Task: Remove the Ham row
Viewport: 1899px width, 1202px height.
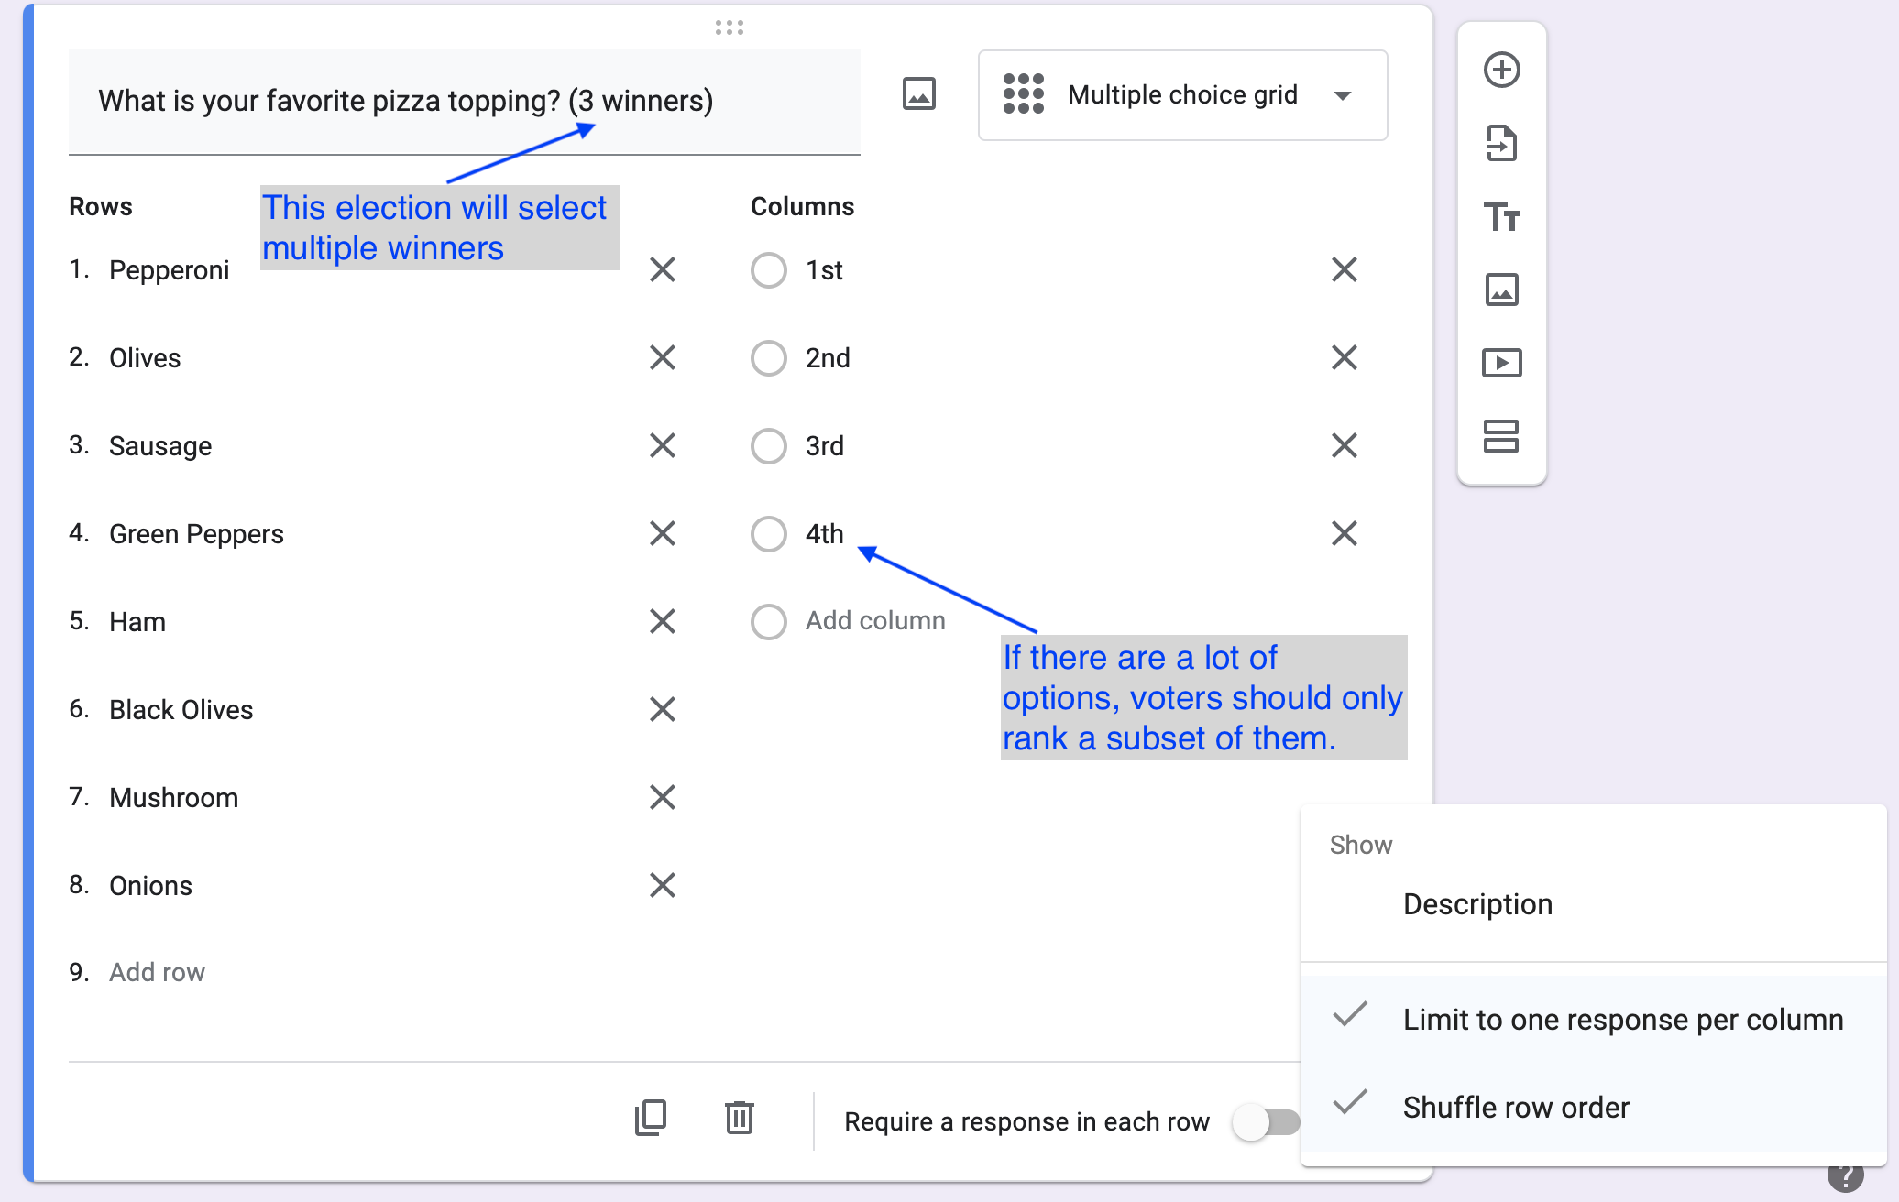Action: click(x=662, y=622)
